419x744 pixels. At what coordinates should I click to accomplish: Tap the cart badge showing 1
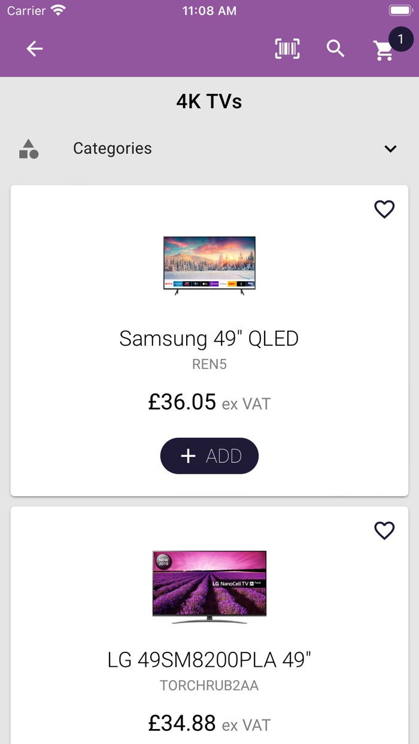tap(400, 39)
